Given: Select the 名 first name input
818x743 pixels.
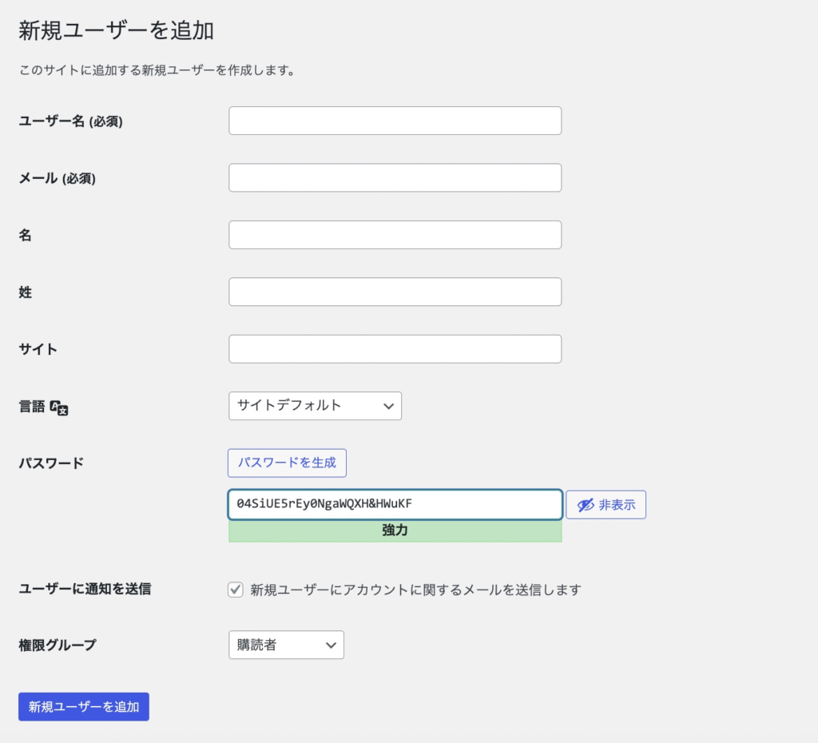Looking at the screenshot, I should (395, 235).
